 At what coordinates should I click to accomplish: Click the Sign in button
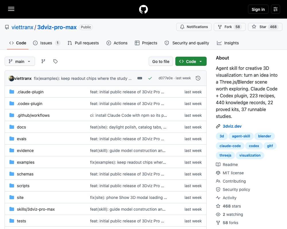[258, 9]
